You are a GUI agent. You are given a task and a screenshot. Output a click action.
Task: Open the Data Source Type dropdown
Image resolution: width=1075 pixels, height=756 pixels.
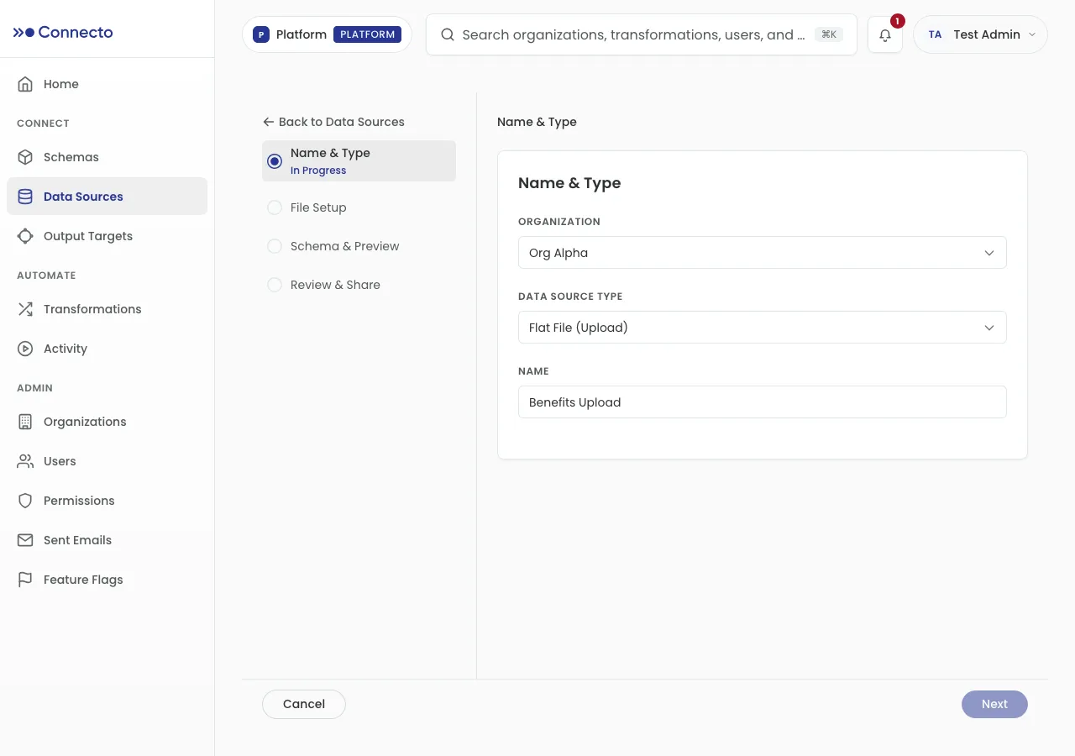[x=763, y=328]
